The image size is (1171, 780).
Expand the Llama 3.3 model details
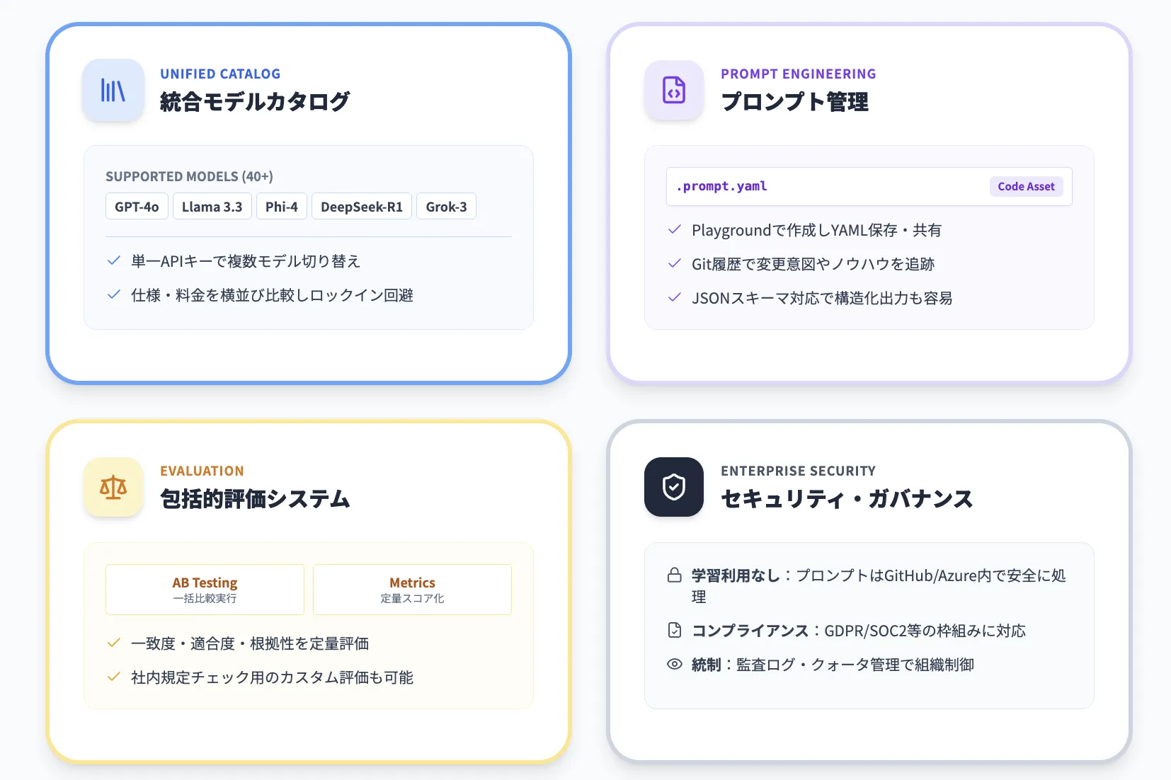[x=212, y=206]
